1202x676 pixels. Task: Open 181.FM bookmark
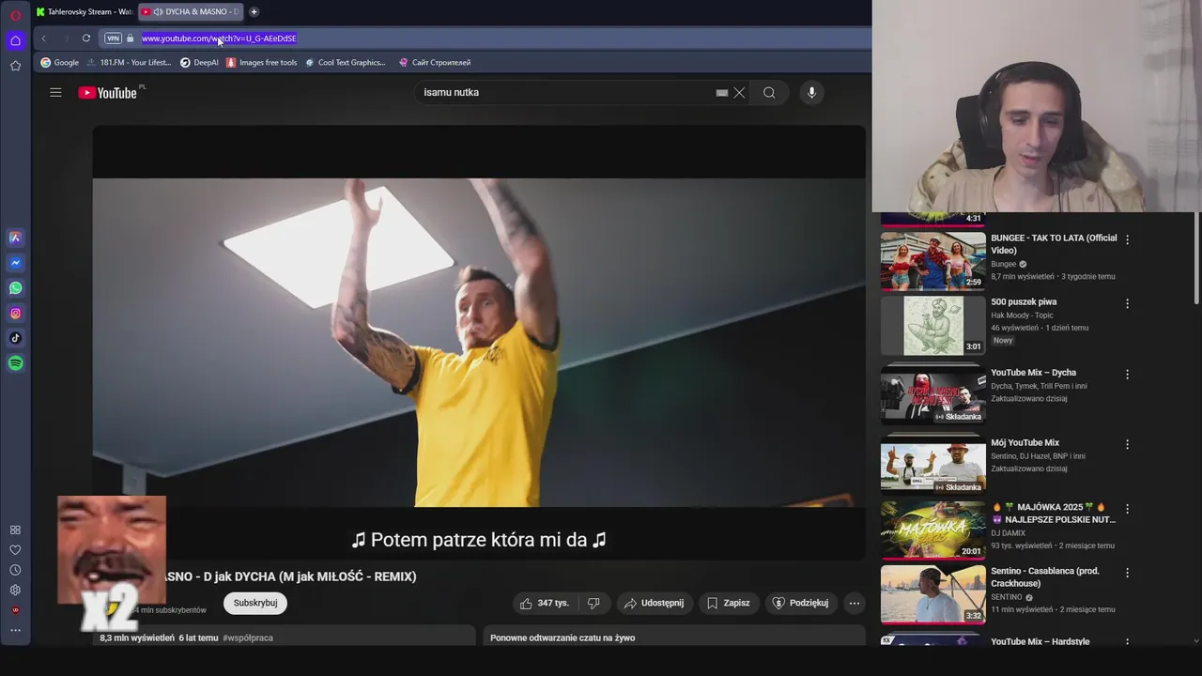click(x=129, y=63)
